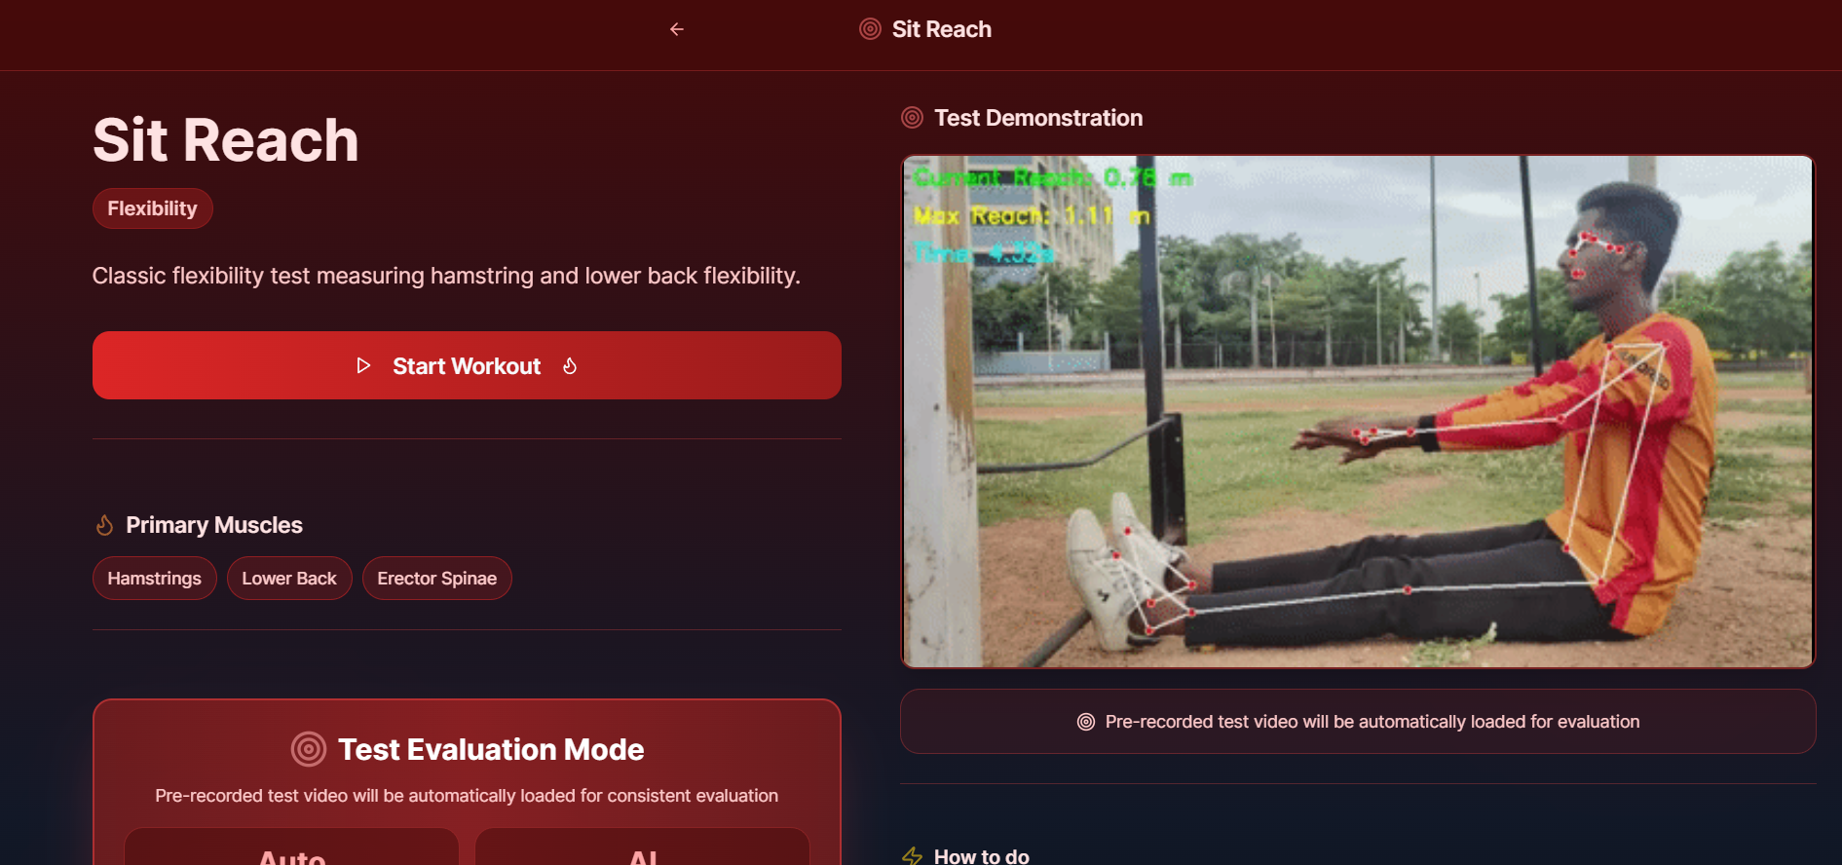1842x865 pixels.
Task: Select the Auto evaluation mode option
Action: tap(291, 846)
